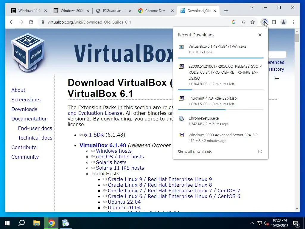Open the Chrome profile icon

tap(284, 22)
